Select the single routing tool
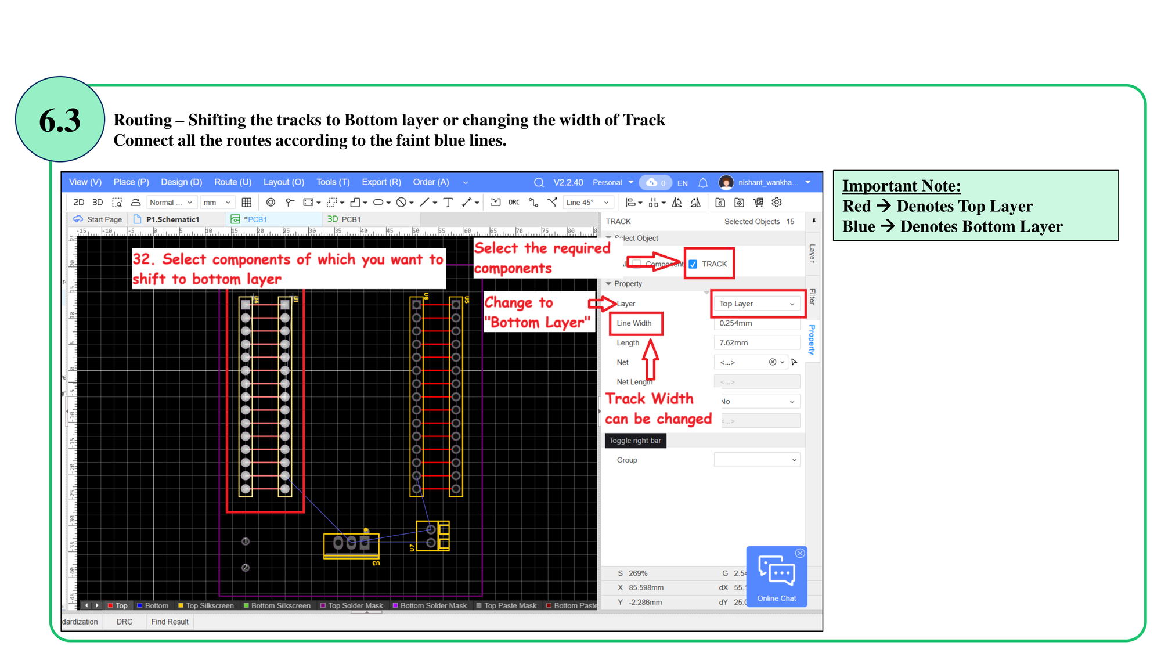The image size is (1161, 653). [533, 203]
